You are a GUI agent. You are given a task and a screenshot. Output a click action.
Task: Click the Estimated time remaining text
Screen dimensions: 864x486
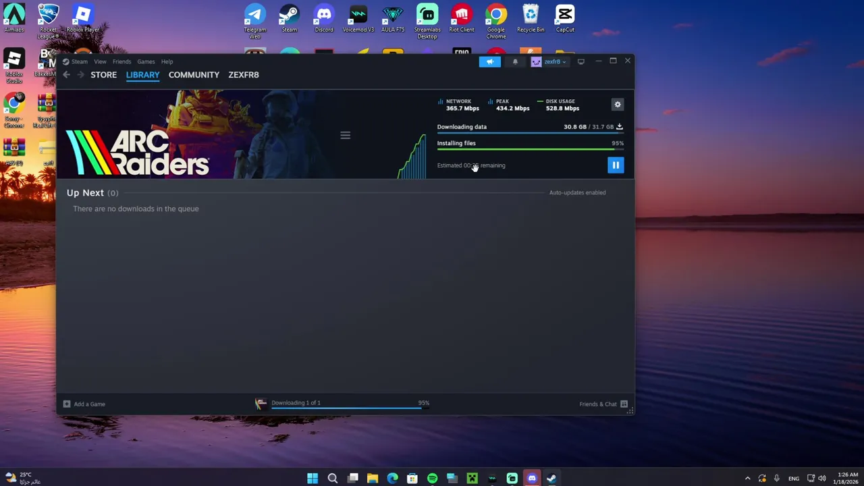pyautogui.click(x=471, y=165)
